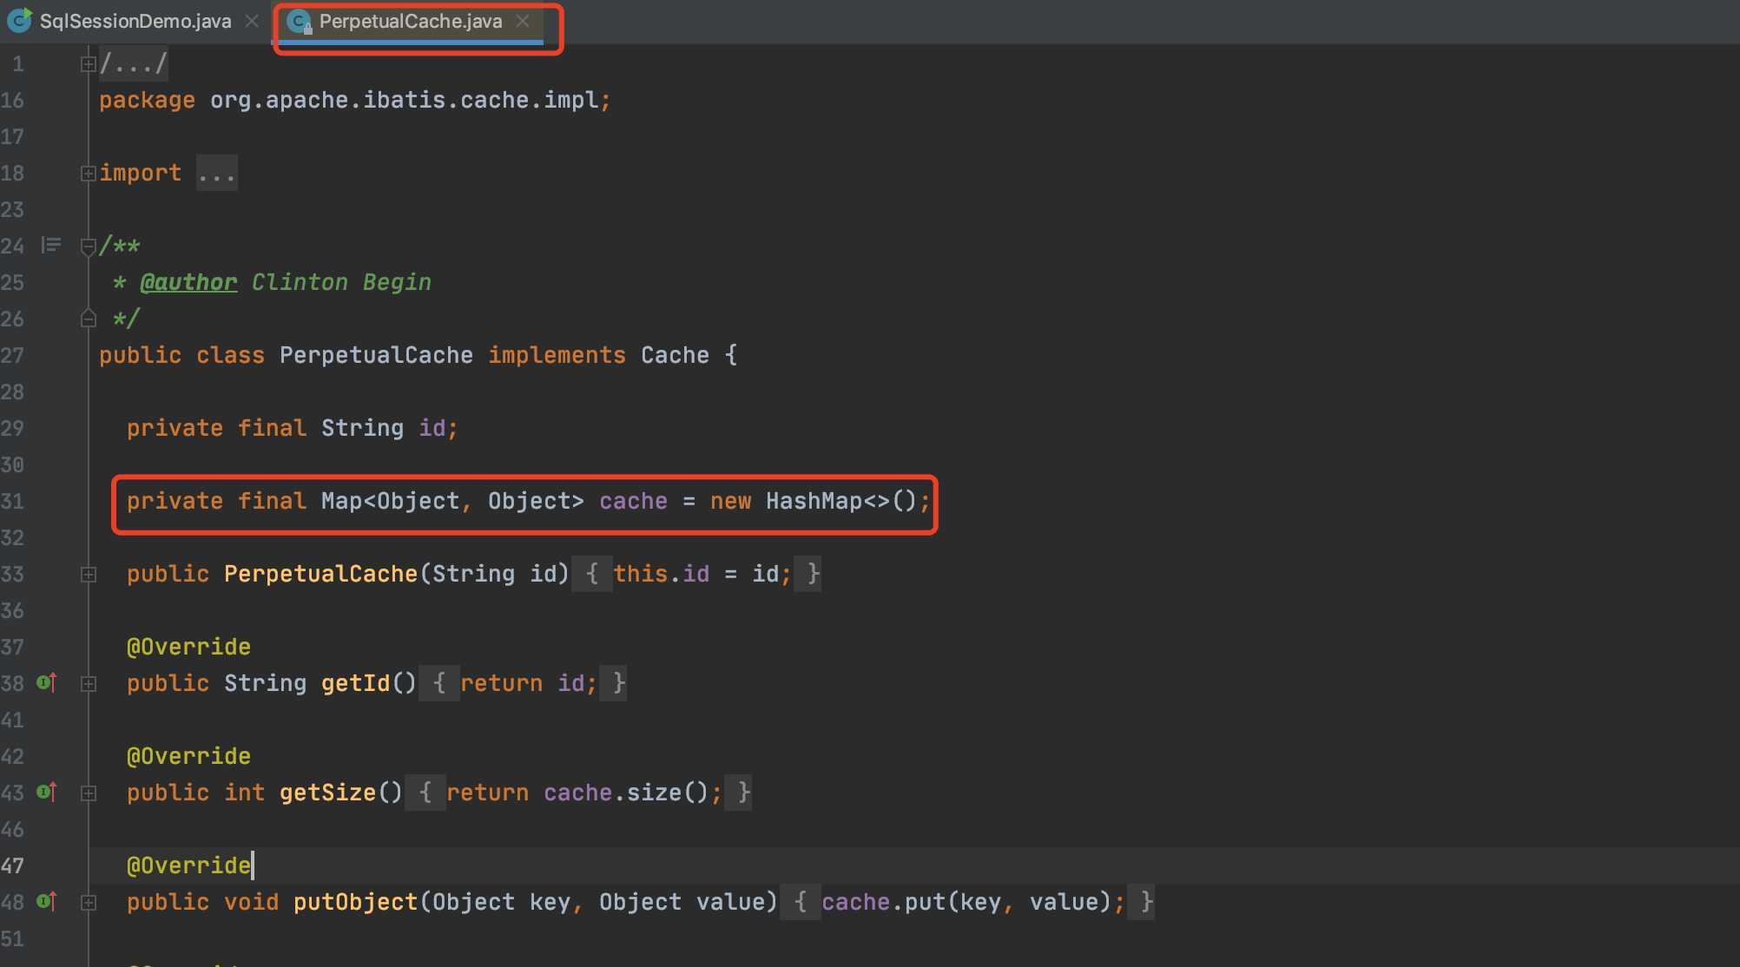1740x967 pixels.
Task: Place caret at @Override on line 47
Action: click(188, 865)
